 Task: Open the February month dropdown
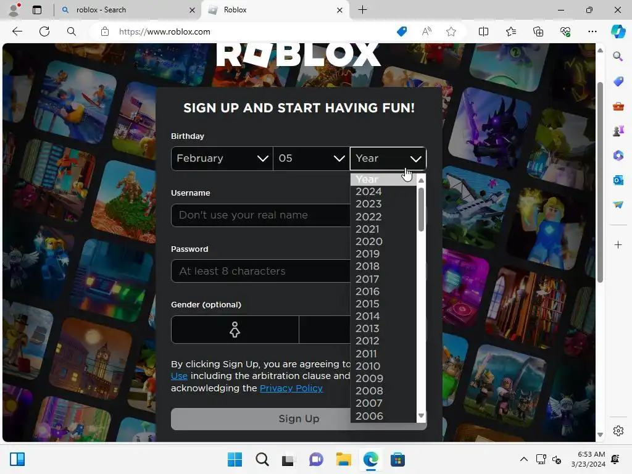pos(222,159)
